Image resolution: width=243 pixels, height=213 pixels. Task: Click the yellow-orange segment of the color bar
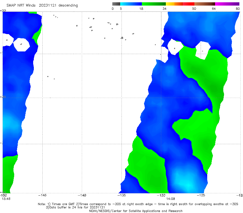click(174, 4)
